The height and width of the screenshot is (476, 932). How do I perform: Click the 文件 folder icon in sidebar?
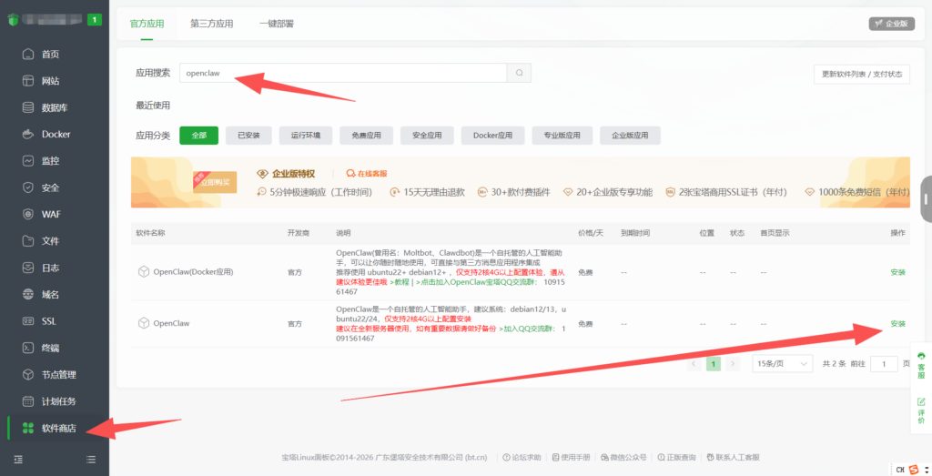tap(28, 240)
